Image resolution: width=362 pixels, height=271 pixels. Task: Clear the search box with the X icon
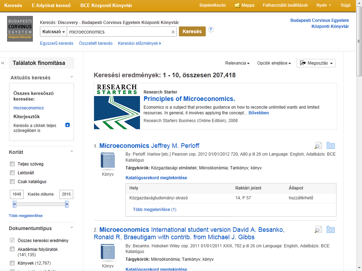point(173,32)
